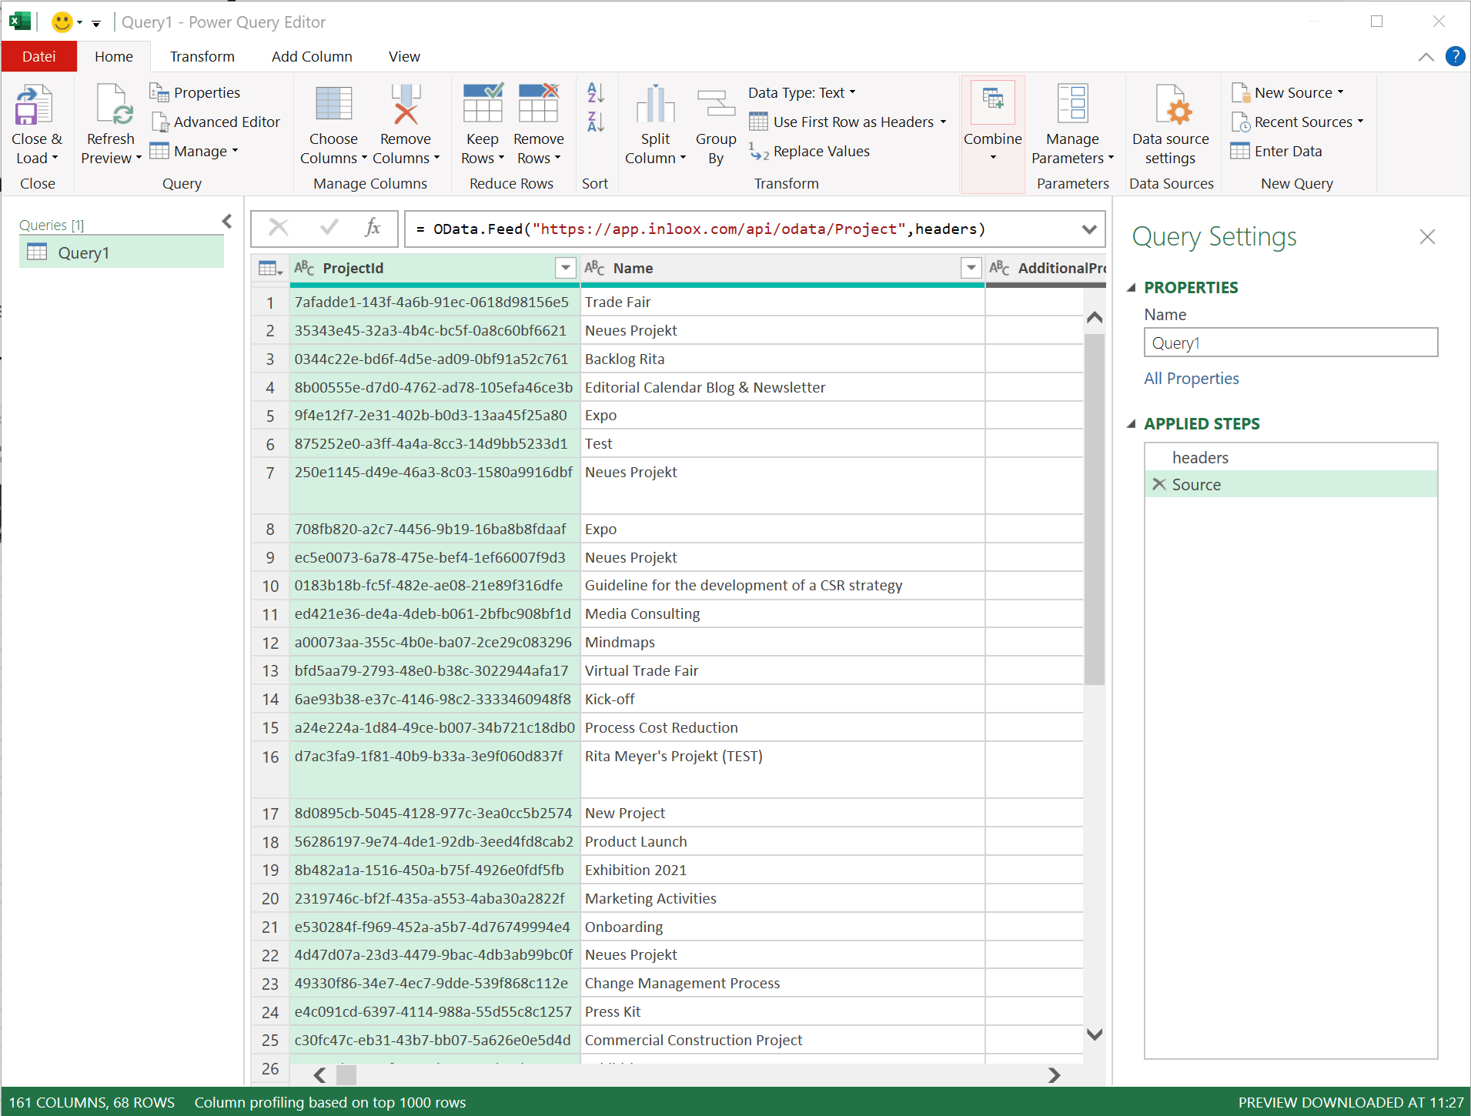This screenshot has width=1471, height=1116.
Task: Open All Properties link
Action: click(x=1191, y=378)
